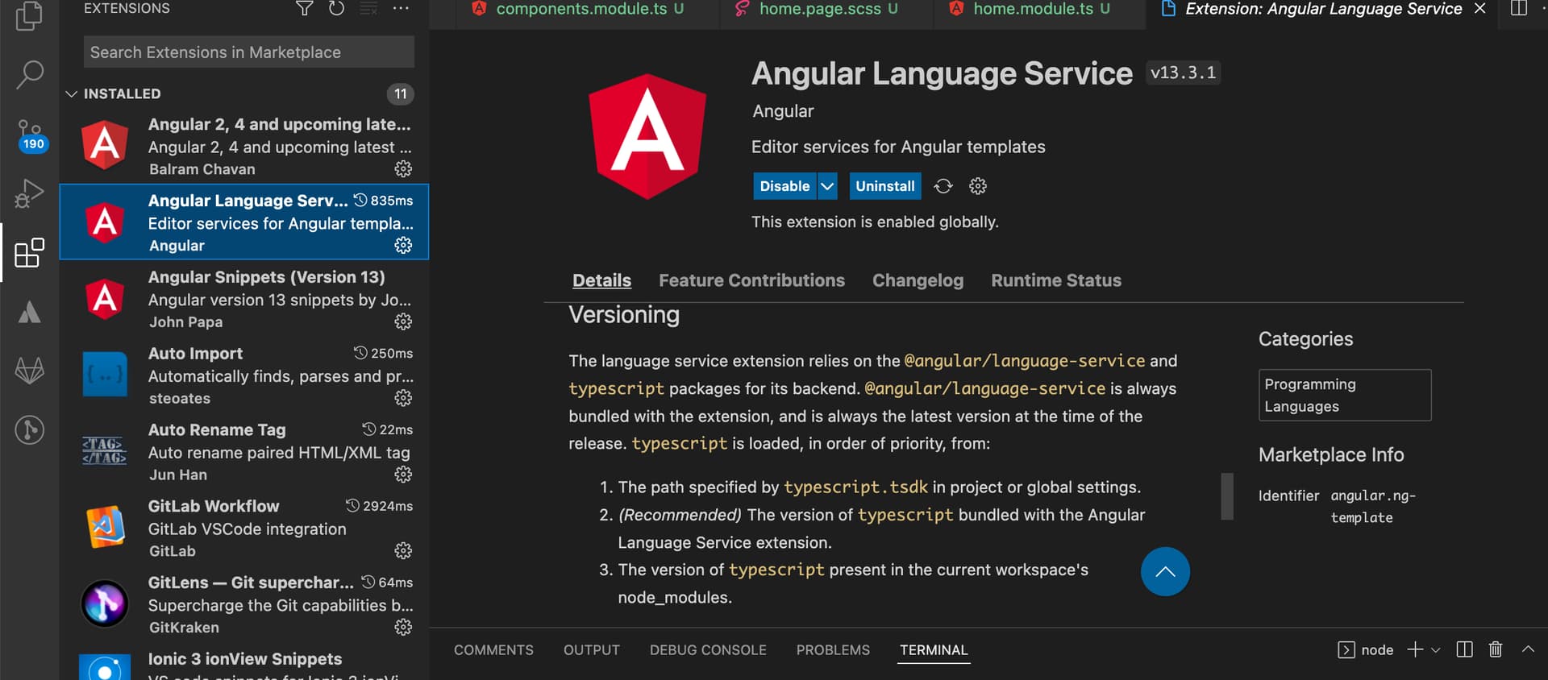
Task: Open gear menu for Angular Language Service row
Action: 403,246
